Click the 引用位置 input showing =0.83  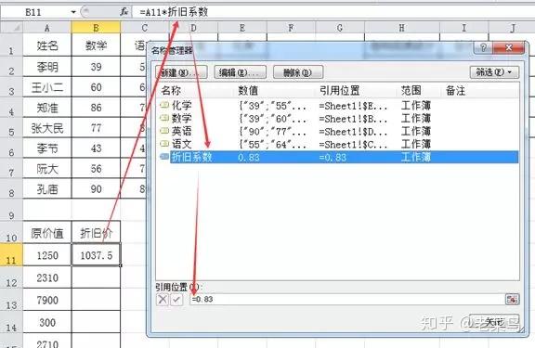coord(347,299)
